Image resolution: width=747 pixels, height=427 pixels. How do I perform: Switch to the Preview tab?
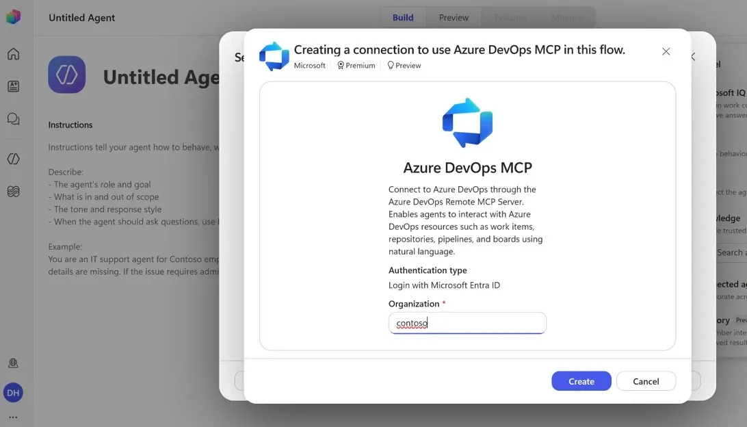[454, 18]
